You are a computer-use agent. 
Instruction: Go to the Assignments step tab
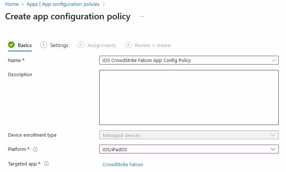point(102,45)
